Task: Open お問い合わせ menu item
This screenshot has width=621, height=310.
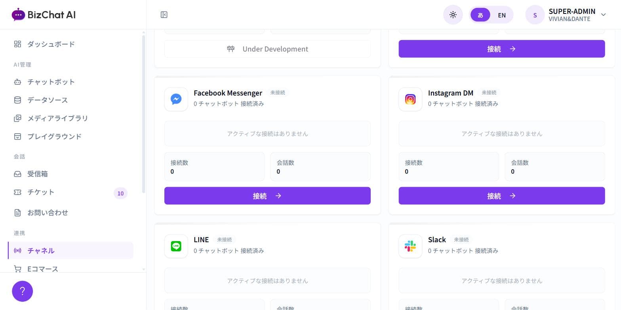Action: [70, 212]
